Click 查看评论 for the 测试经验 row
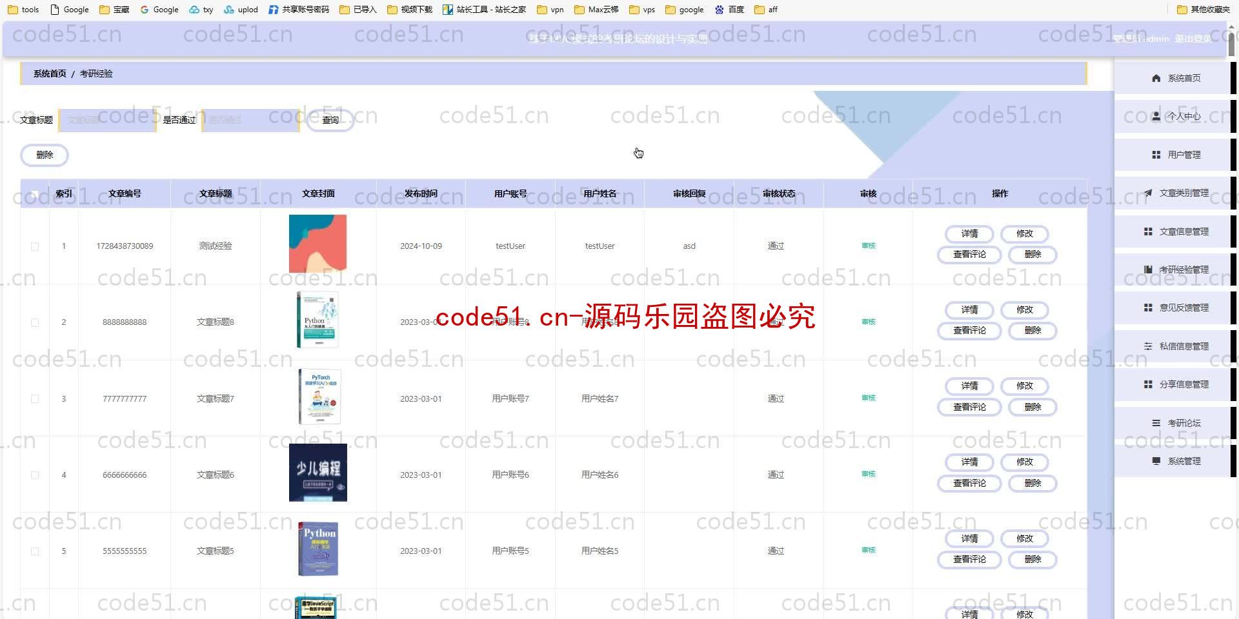The height and width of the screenshot is (619, 1239). [x=969, y=254]
